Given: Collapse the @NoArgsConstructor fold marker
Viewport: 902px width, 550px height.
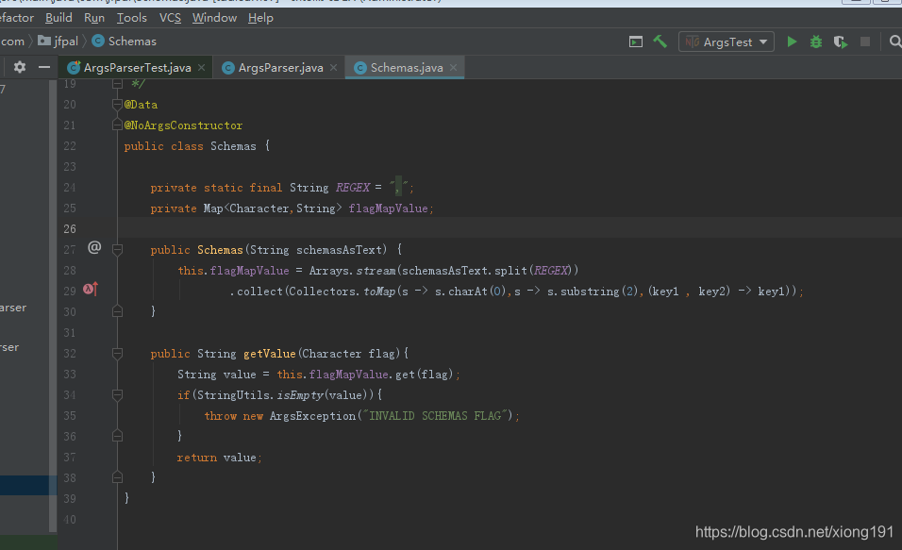Looking at the screenshot, I should tap(117, 125).
